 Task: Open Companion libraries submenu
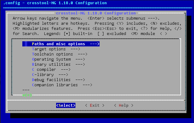click(62, 85)
